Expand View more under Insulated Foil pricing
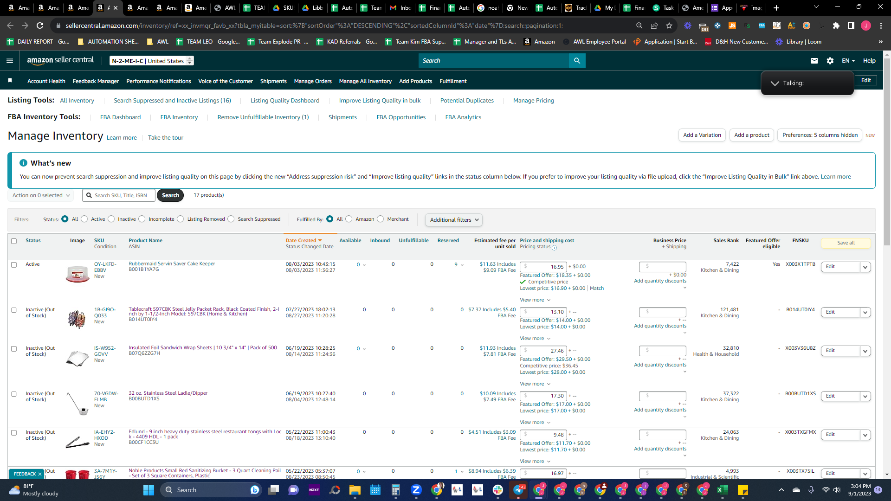The image size is (891, 501). point(535,384)
